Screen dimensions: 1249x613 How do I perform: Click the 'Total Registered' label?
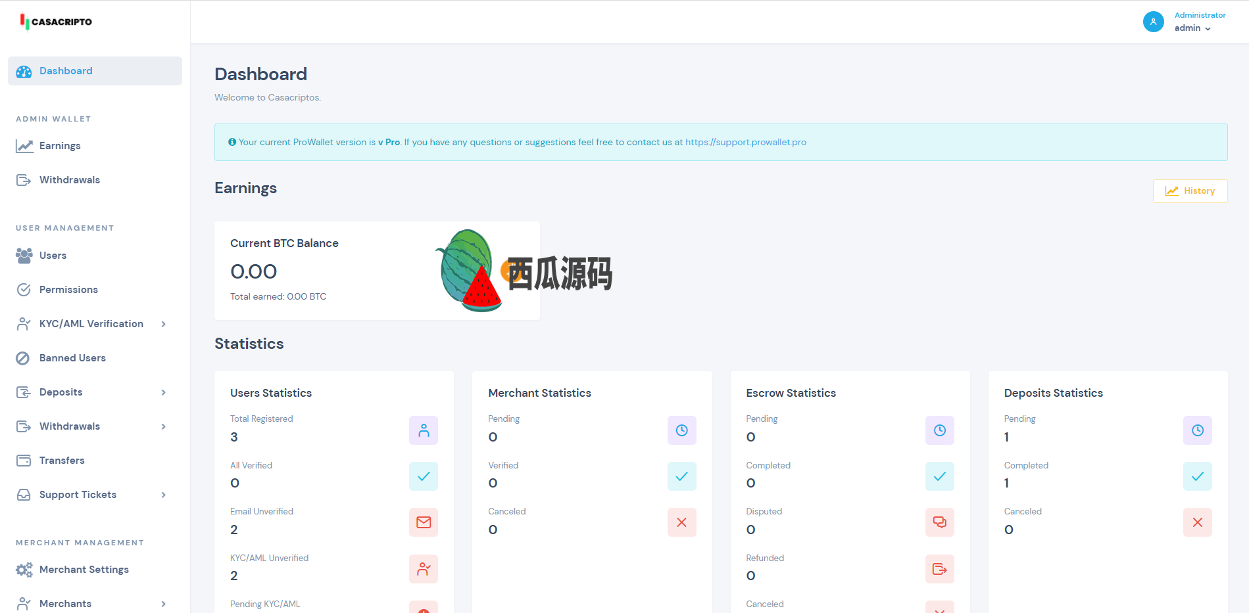click(x=261, y=419)
